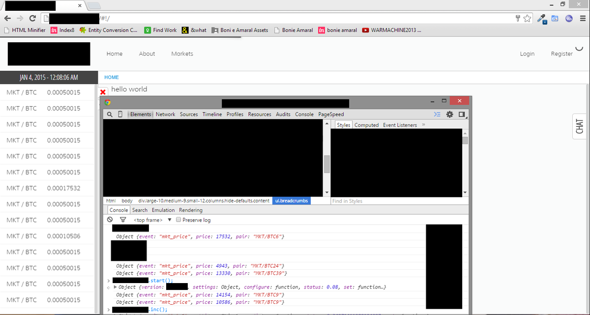Open the HTML Minifier bookmark

(25, 30)
